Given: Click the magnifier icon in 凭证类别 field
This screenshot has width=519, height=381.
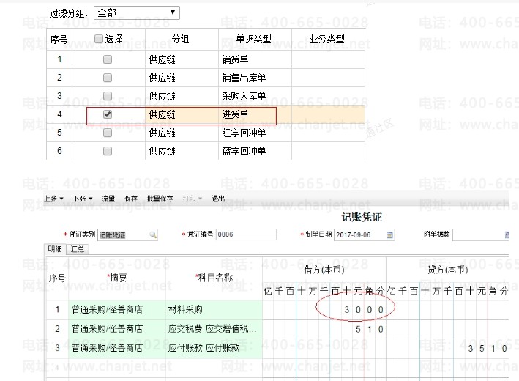Looking at the screenshot, I should tap(152, 235).
